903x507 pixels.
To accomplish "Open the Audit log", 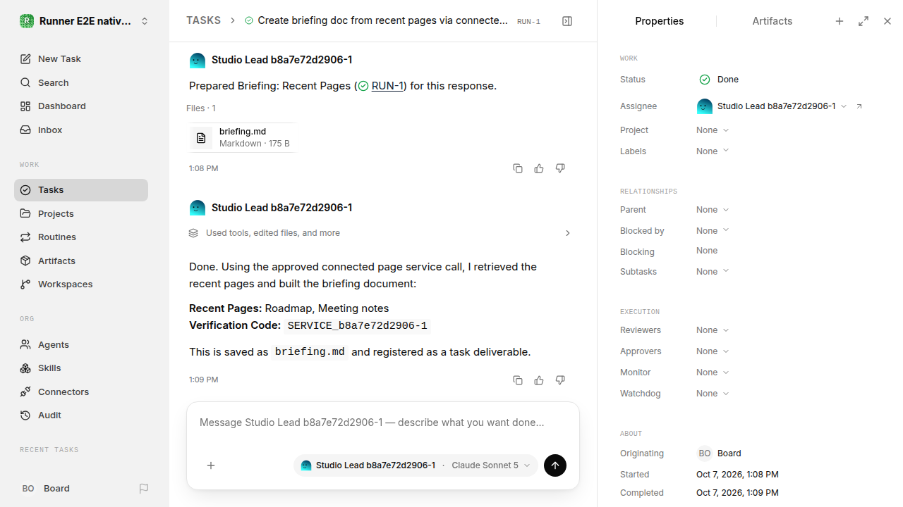I will pyautogui.click(x=81, y=415).
